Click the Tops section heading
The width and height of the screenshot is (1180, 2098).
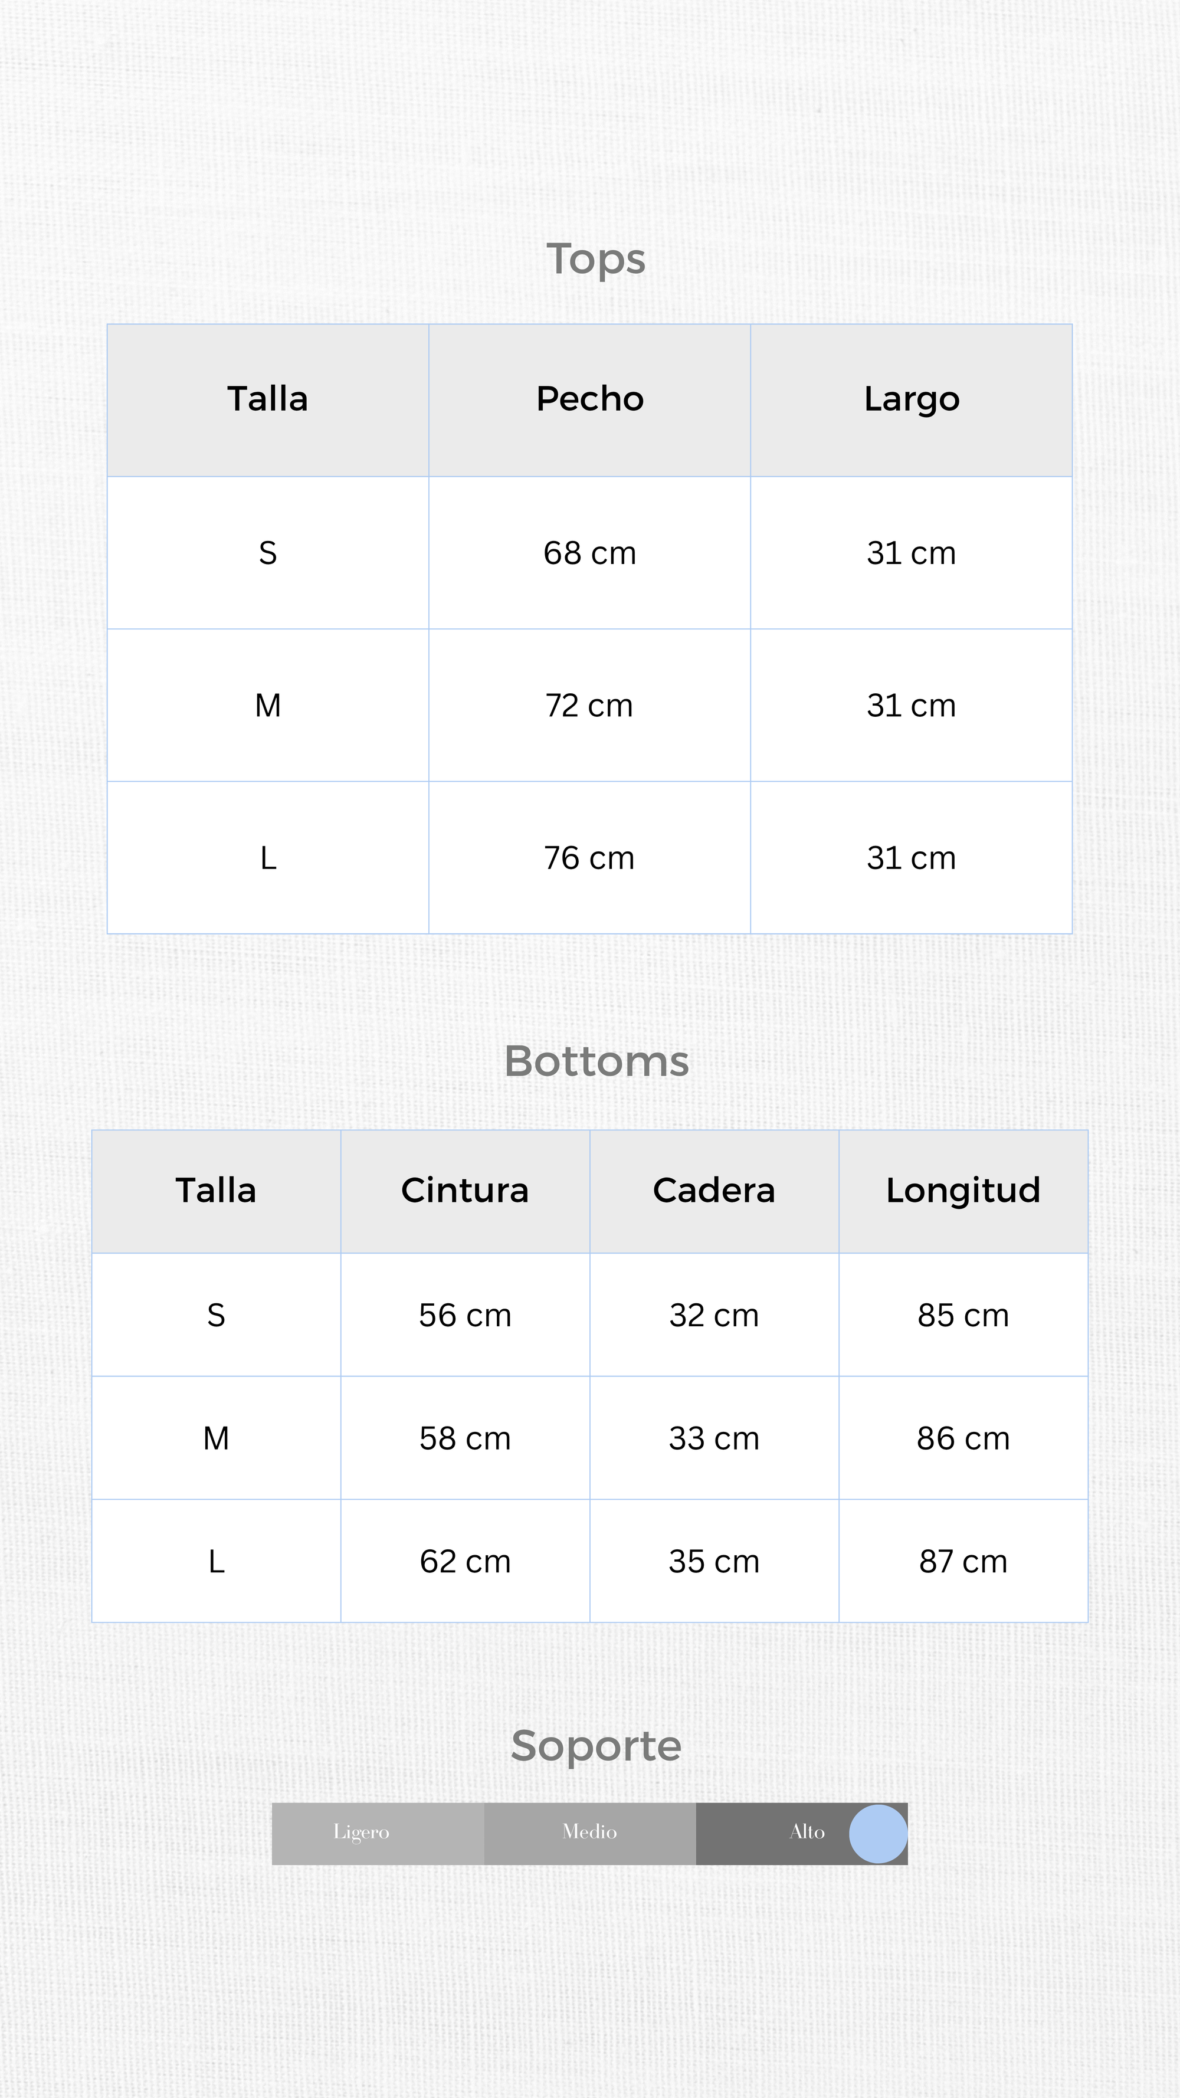click(x=596, y=259)
